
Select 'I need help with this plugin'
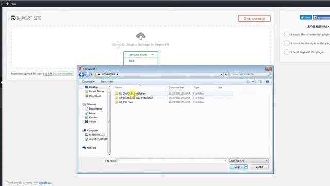(287, 52)
